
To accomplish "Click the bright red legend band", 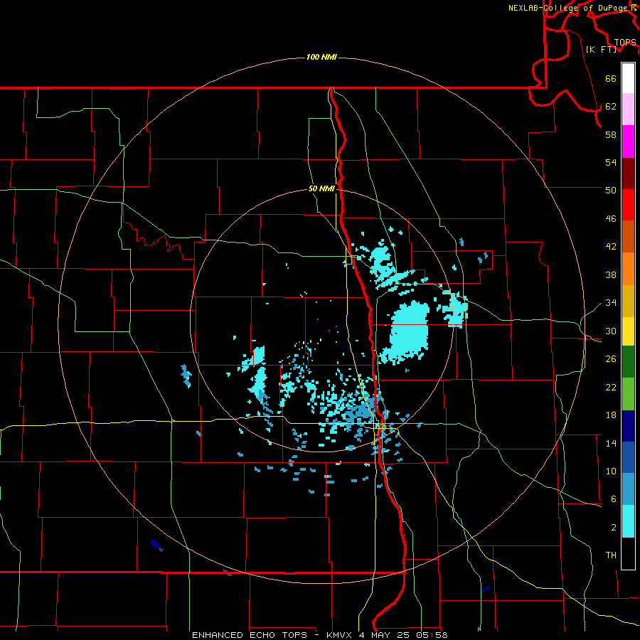I will 628,205.
